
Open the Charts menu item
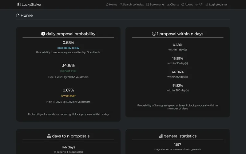coord(173,4)
